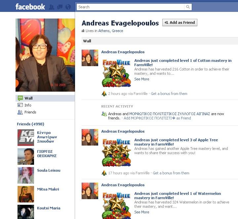238x219 pixels.
Task: Click the FarmVille three-star Apple Tree image
Action: point(116,153)
